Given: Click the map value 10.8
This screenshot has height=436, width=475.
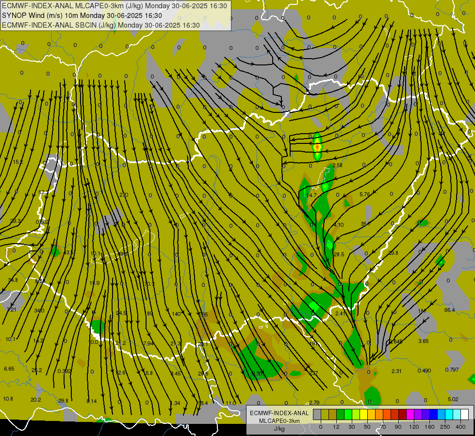Looking at the screenshot, I should click(8, 399).
